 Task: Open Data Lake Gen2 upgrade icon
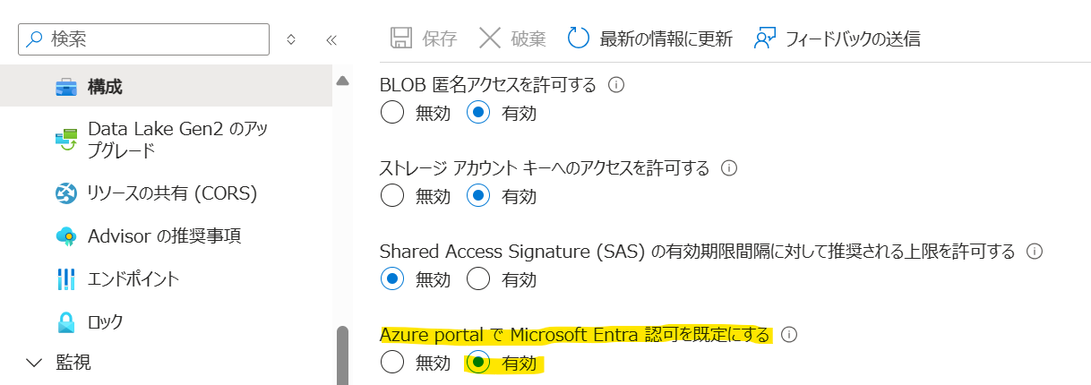[66, 139]
